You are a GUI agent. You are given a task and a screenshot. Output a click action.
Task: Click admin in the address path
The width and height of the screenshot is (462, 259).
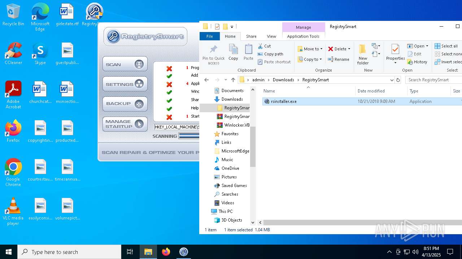point(258,80)
